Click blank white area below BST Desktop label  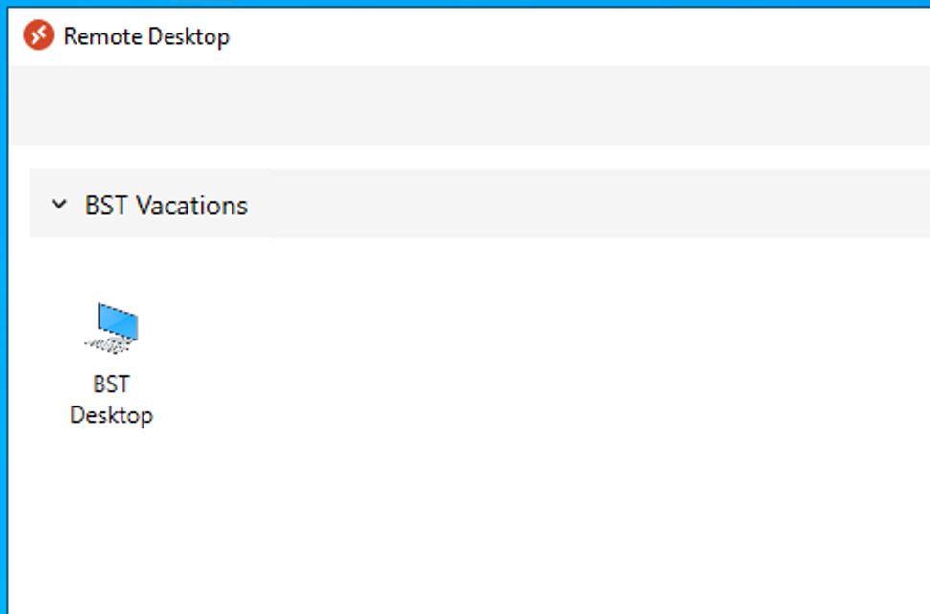point(111,516)
